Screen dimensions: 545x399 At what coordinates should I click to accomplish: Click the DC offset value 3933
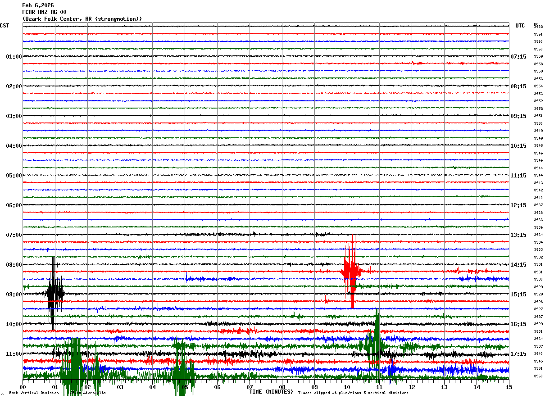click(538, 249)
